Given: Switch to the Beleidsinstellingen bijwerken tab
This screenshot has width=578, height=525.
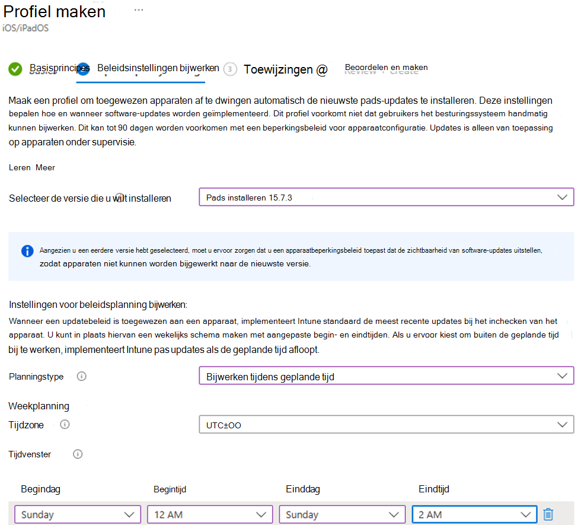Looking at the screenshot, I should [x=158, y=68].
